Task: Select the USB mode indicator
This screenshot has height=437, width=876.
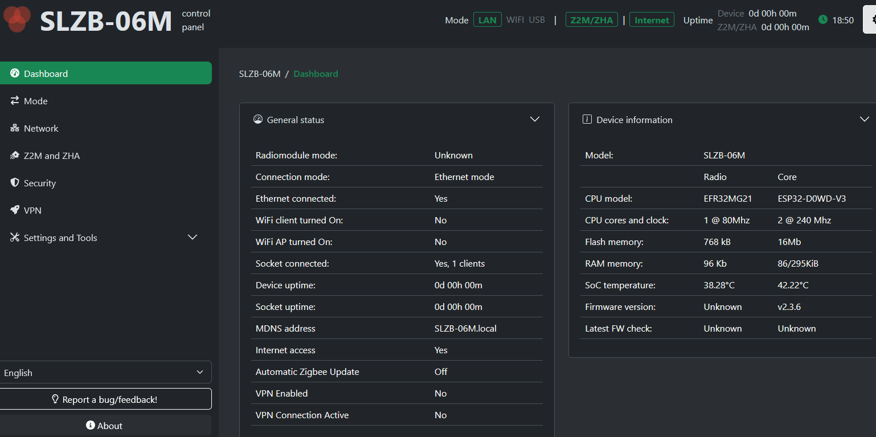Action: 537,20
